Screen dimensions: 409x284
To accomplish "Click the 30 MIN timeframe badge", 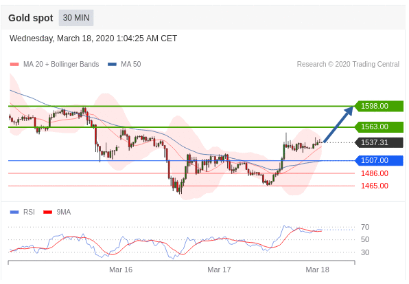I will pos(76,18).
